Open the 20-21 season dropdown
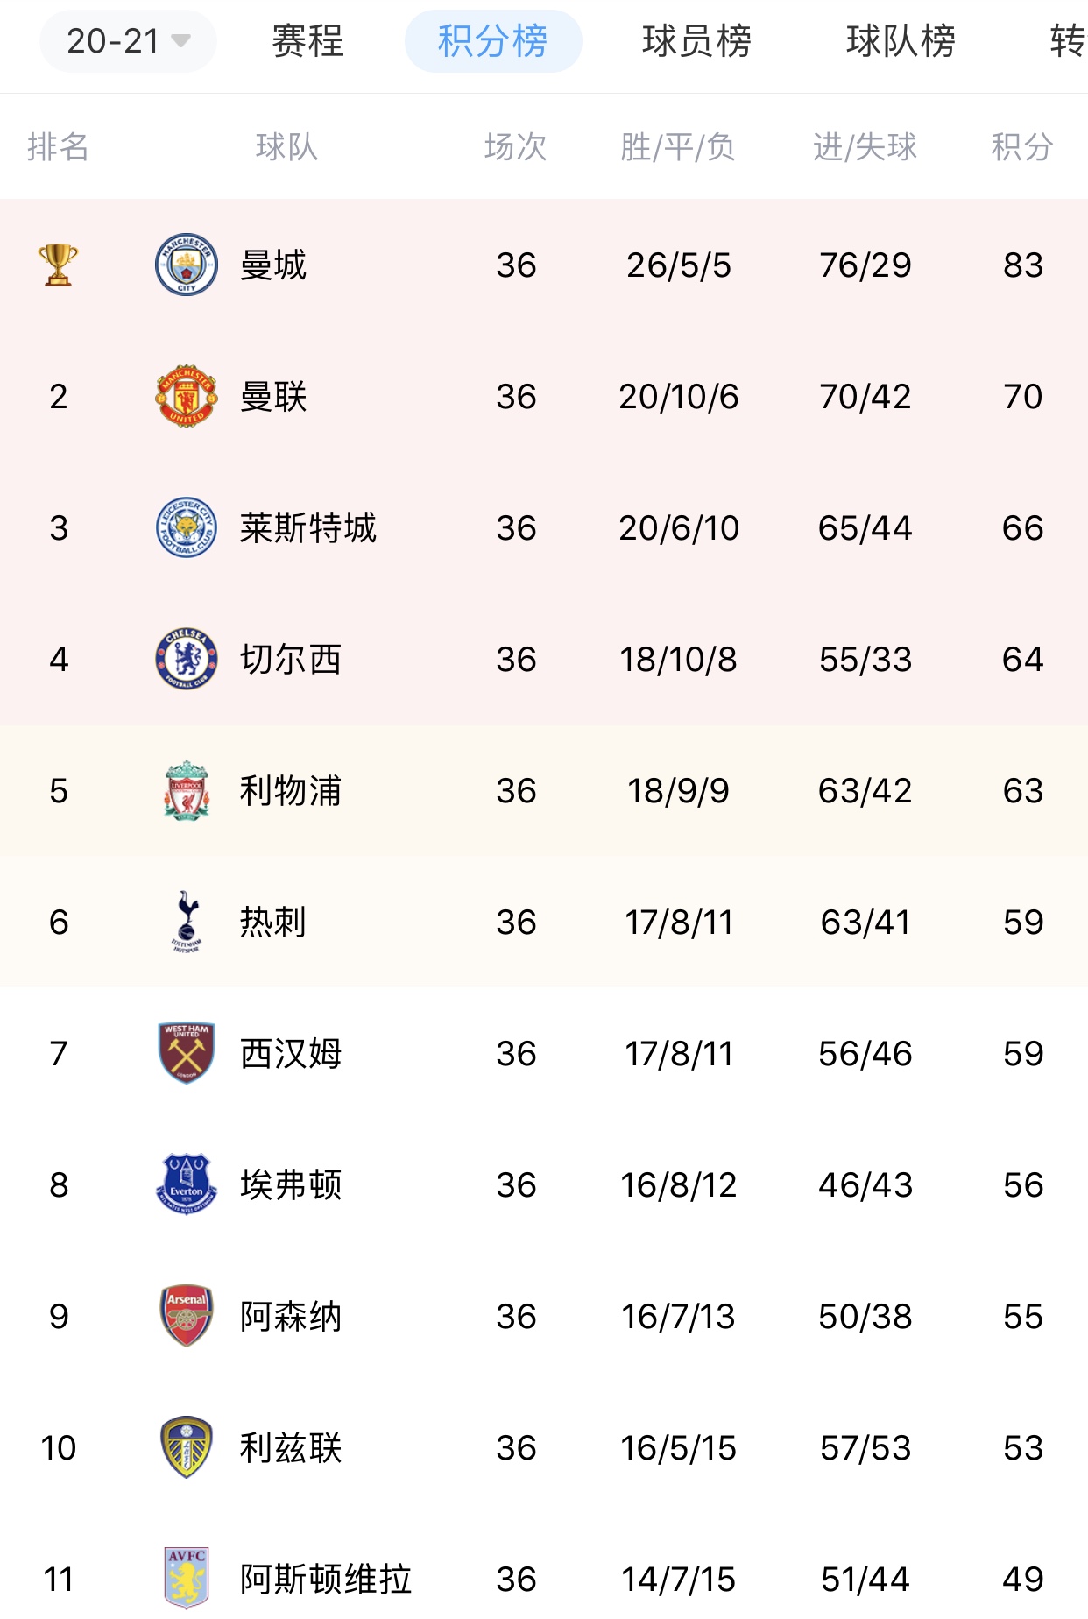Screen dimensions: 1088x1619 click(129, 41)
